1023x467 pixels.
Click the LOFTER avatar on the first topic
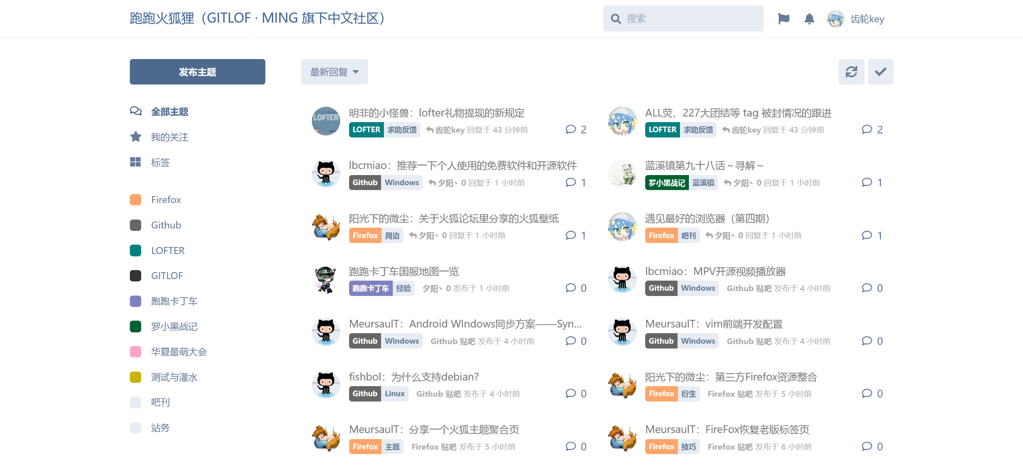click(x=326, y=121)
